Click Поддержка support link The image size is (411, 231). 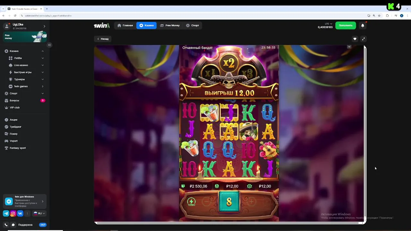25,225
